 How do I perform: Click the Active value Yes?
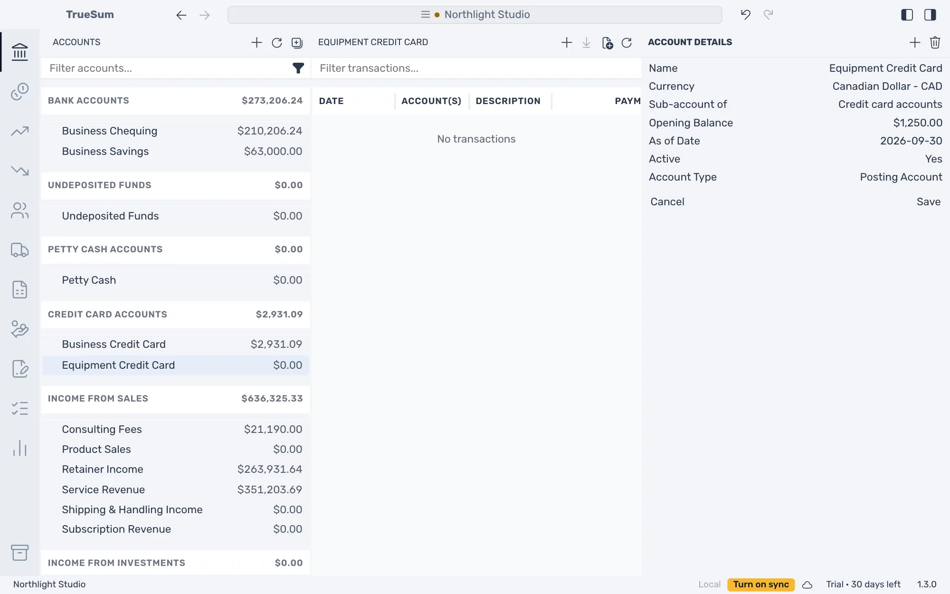click(933, 159)
